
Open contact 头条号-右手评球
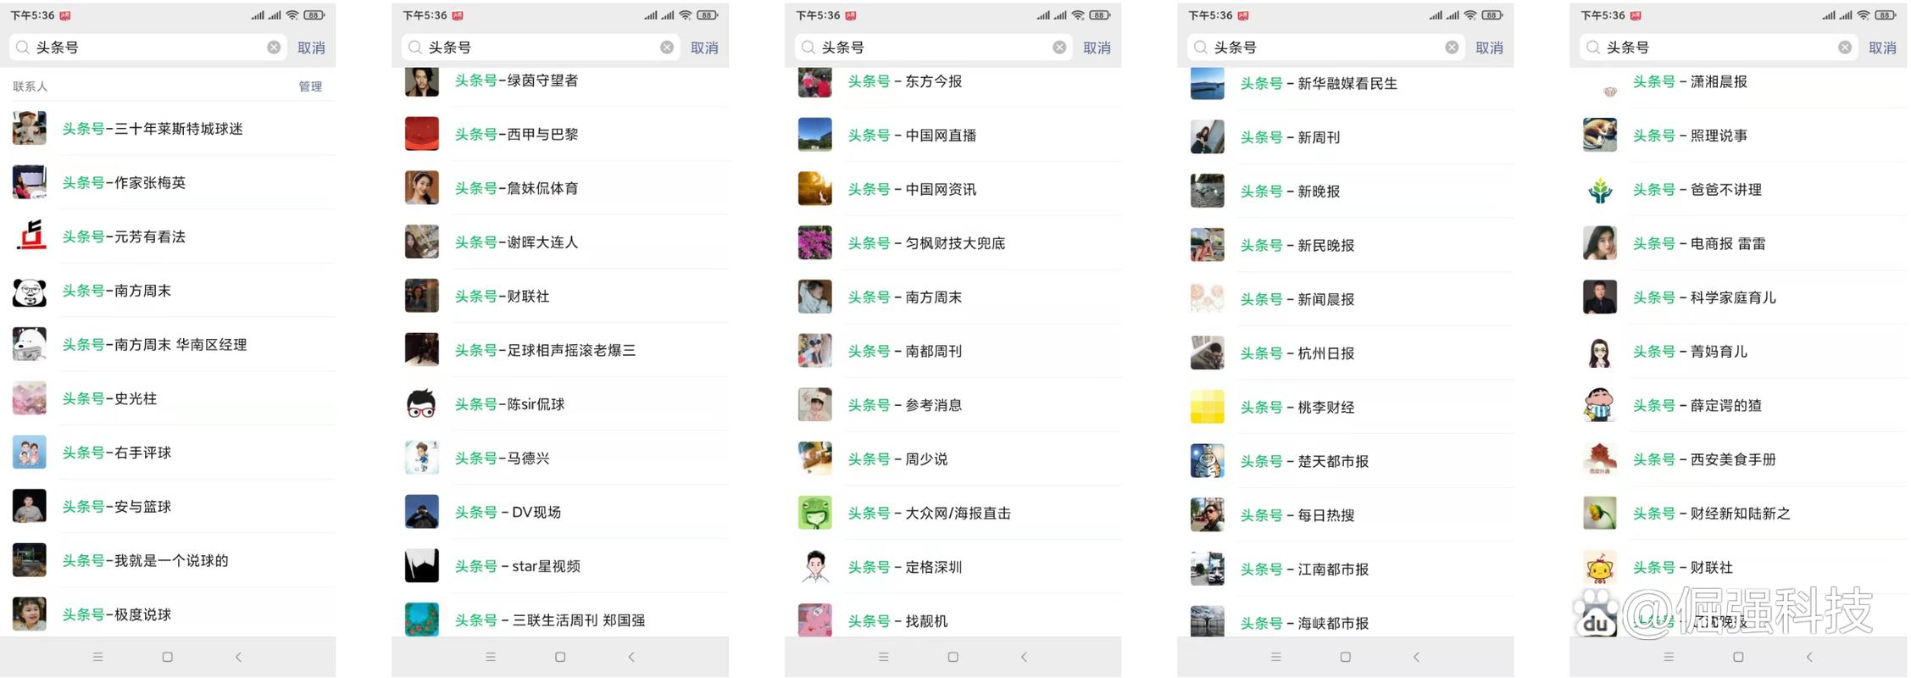(x=168, y=453)
